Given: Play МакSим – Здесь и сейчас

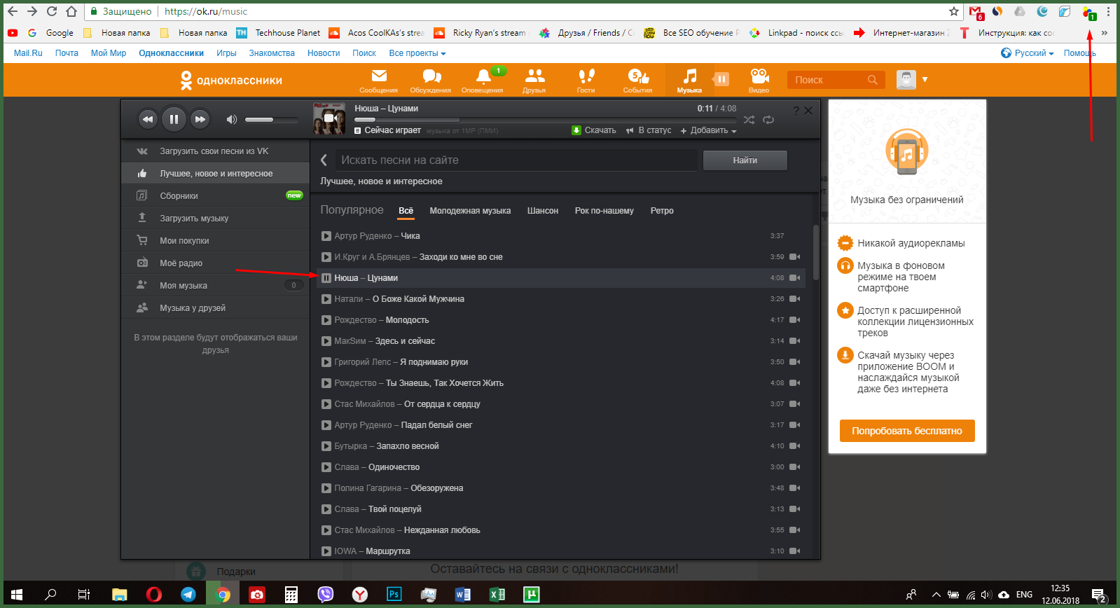Looking at the screenshot, I should click(326, 341).
